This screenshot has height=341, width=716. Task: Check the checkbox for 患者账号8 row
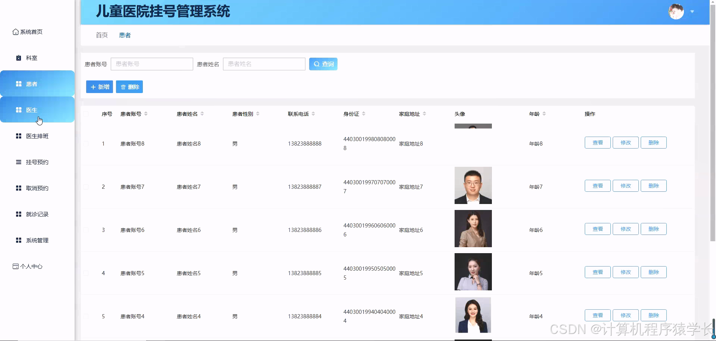tap(86, 144)
